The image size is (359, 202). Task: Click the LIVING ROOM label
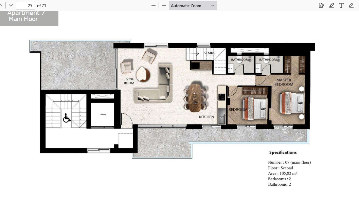[129, 81]
